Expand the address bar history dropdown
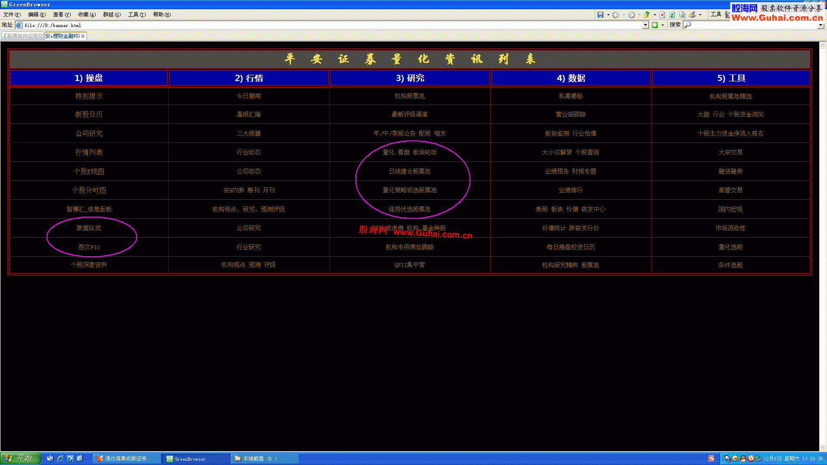The image size is (827, 465). (x=645, y=25)
